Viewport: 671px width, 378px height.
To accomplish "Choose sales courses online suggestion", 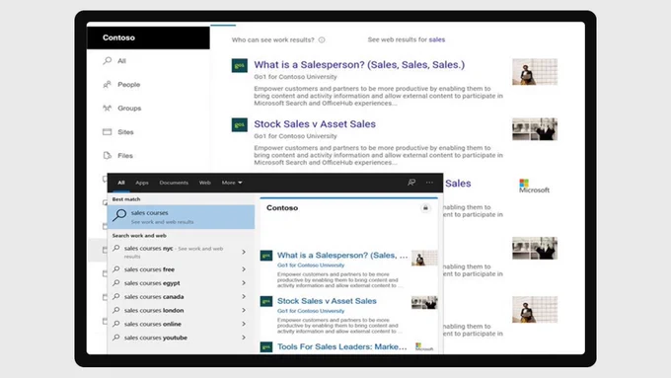I will [181, 324].
